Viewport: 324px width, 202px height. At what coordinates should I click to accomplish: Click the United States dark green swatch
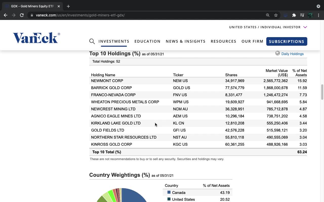(169, 199)
